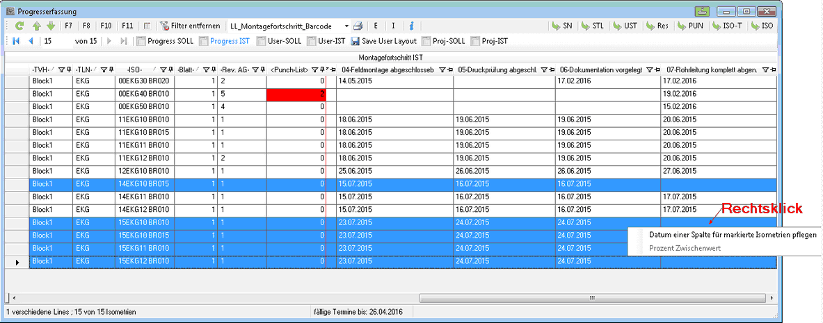The image size is (823, 323).
Task: Click the printer icon
Action: 358,26
